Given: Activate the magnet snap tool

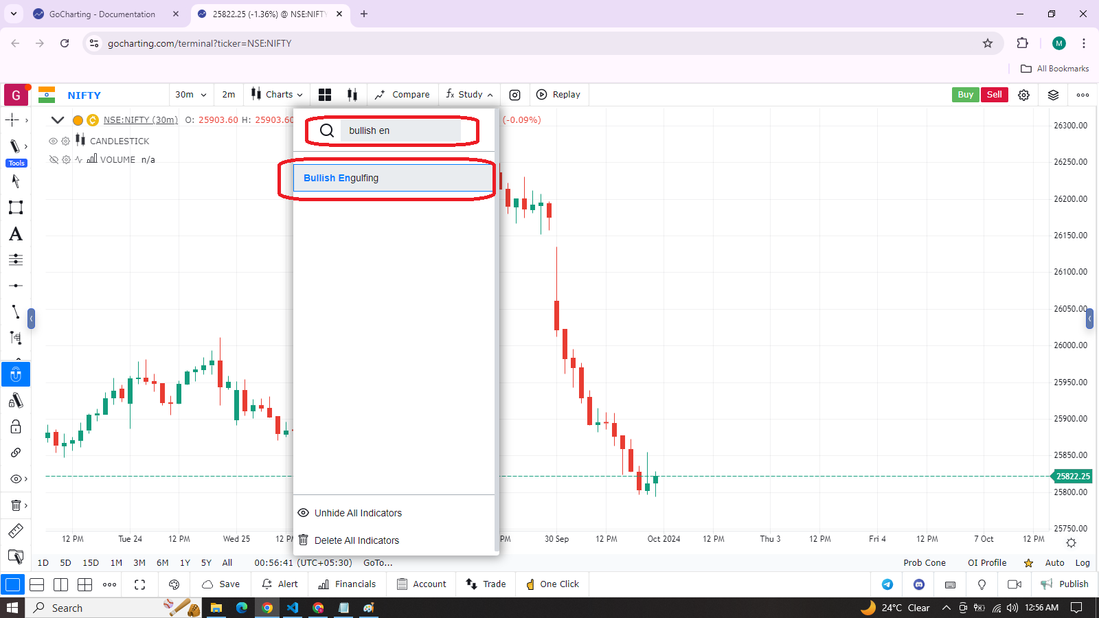Looking at the screenshot, I should point(16,375).
